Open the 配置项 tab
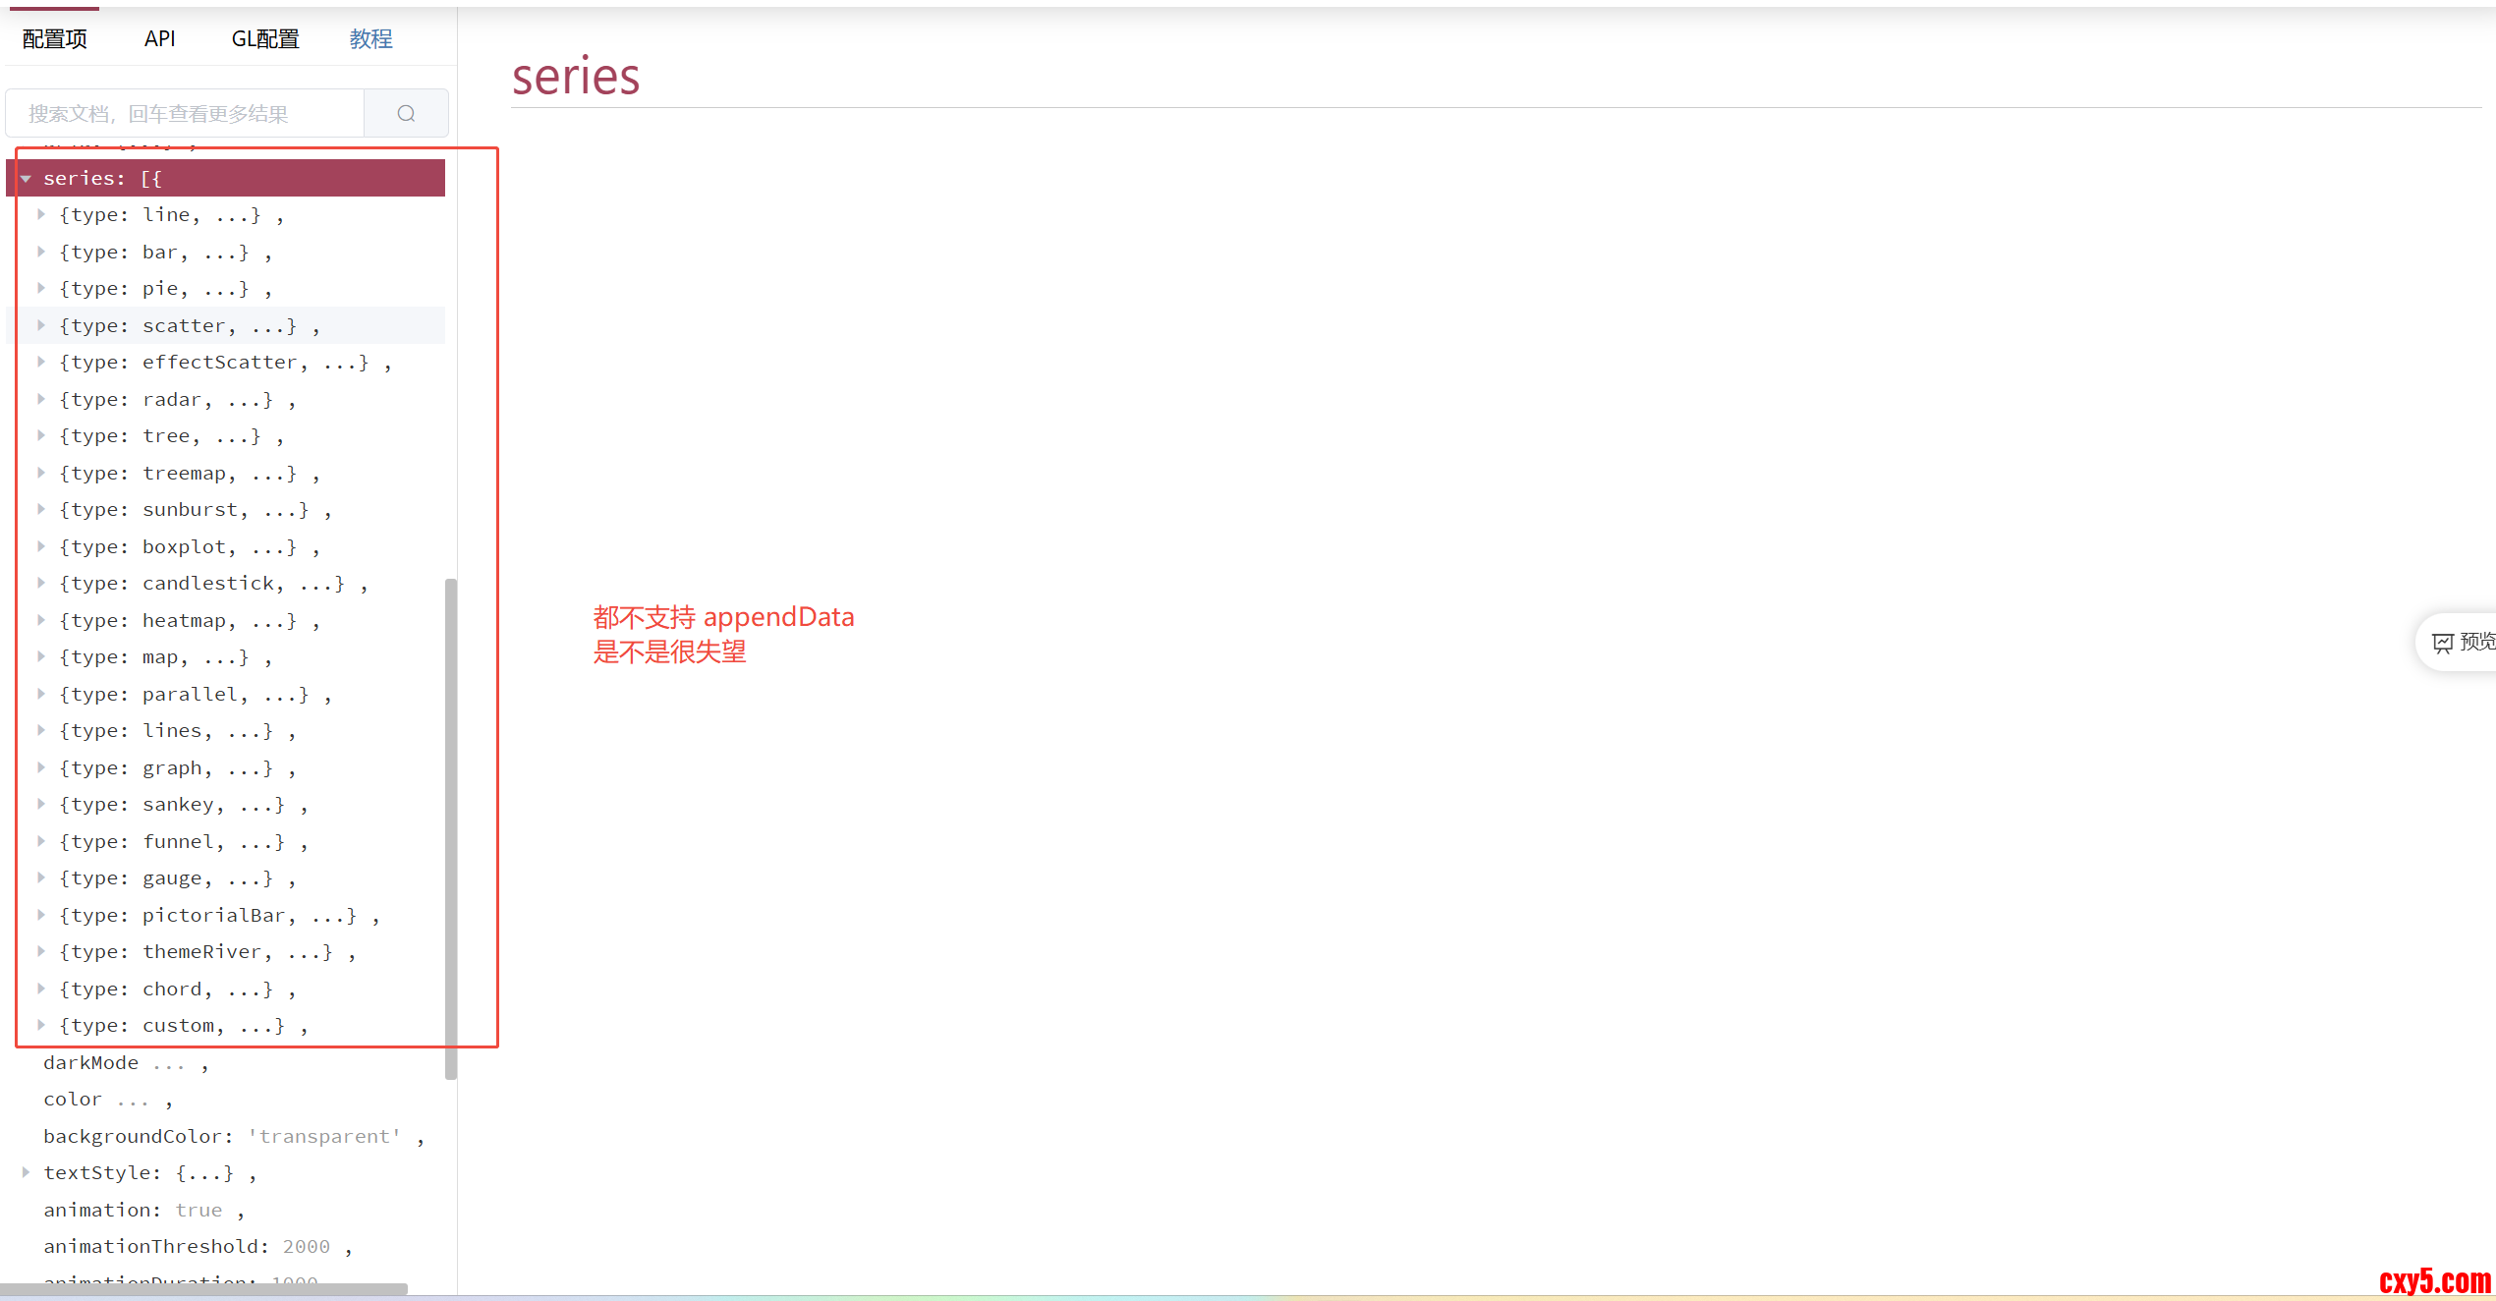Viewport: 2496px width, 1301px height. 55,39
